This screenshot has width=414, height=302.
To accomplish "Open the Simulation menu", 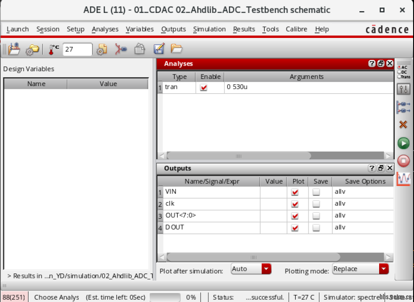I will 209,29.
